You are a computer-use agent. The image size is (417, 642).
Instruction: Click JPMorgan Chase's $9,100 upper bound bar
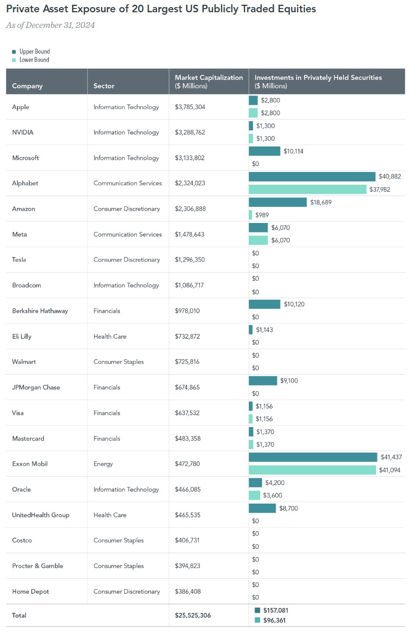pyautogui.click(x=263, y=381)
